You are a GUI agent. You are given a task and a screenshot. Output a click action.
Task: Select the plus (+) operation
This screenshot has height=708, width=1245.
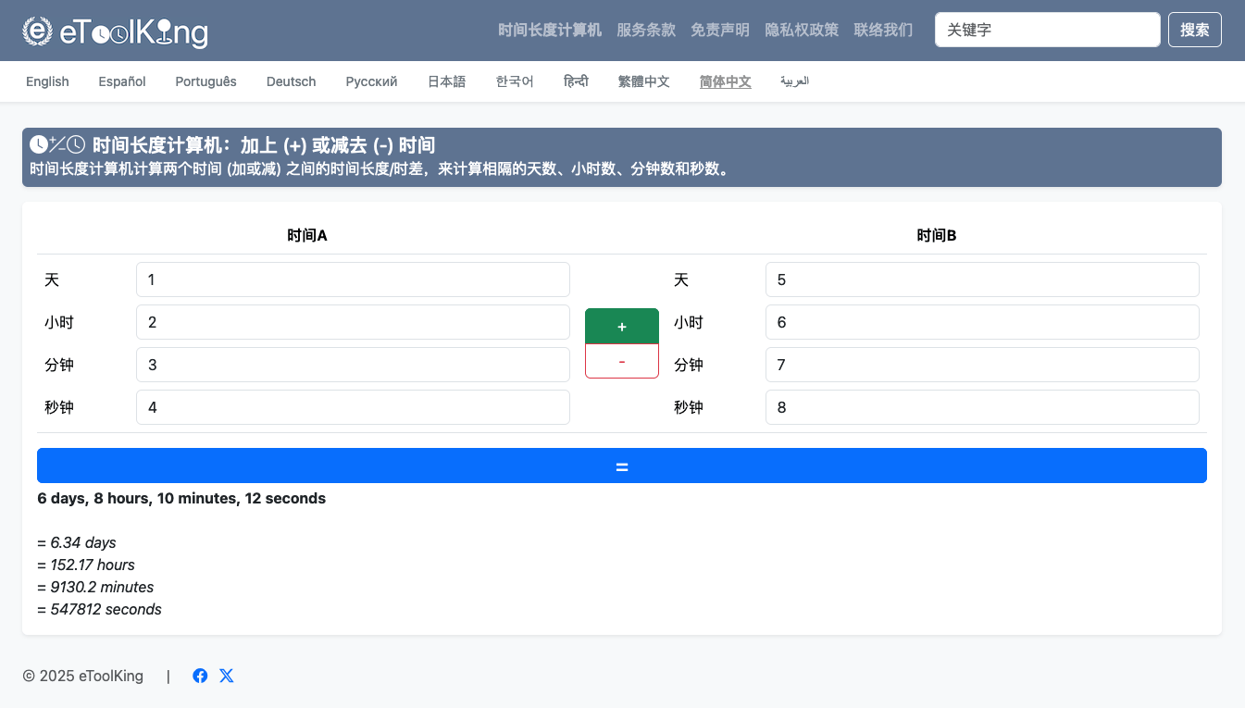click(621, 327)
